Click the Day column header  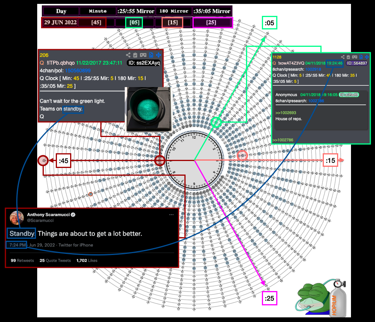[61, 11]
